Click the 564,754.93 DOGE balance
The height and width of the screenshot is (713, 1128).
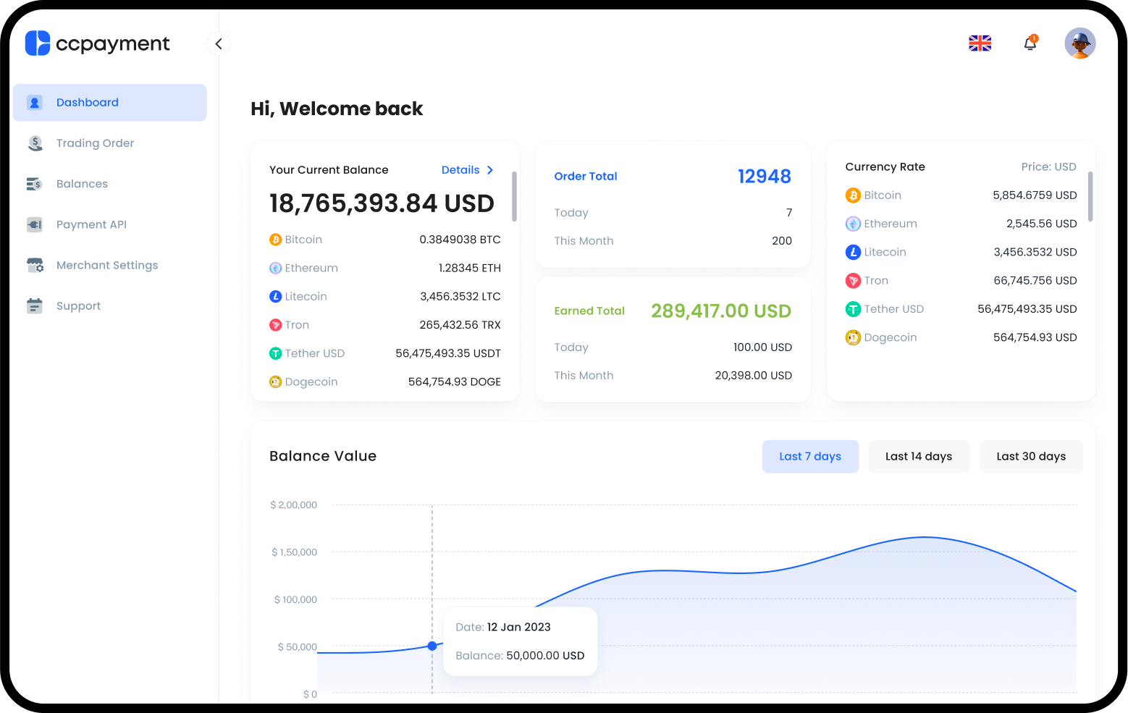point(455,381)
